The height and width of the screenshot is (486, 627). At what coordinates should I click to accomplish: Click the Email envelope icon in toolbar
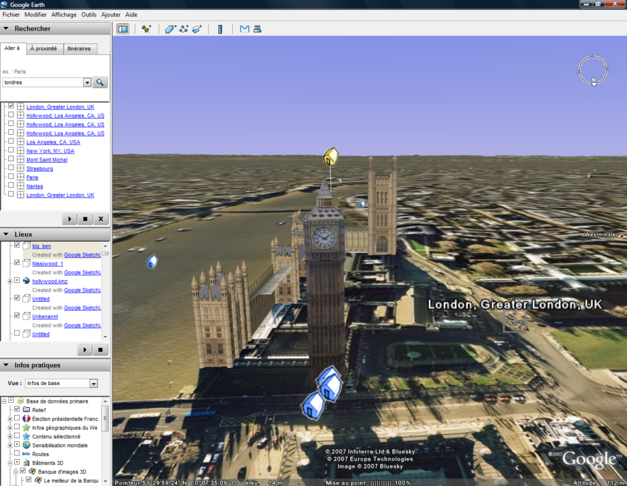tap(244, 29)
